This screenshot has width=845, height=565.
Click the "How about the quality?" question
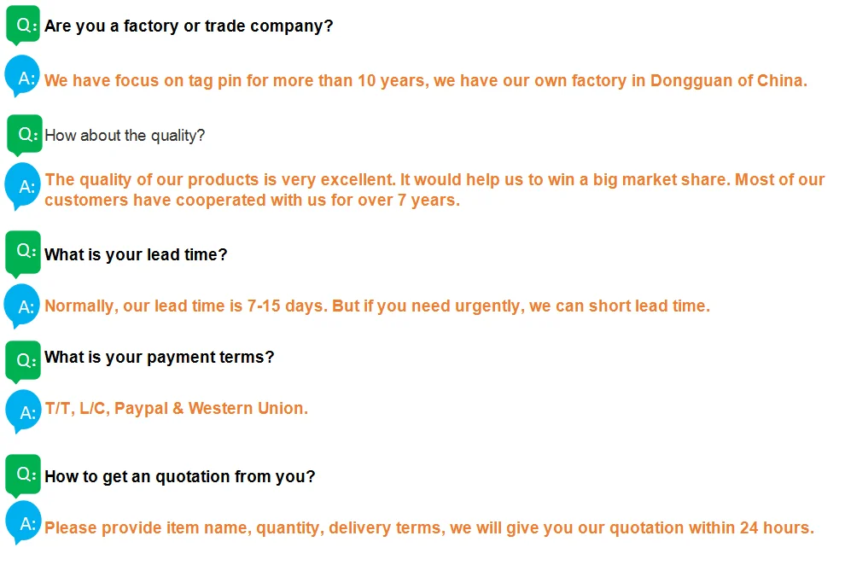click(x=125, y=136)
